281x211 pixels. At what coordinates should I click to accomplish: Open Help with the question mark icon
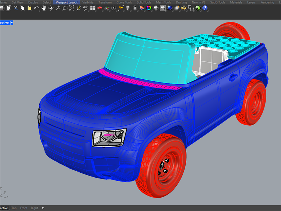tap(205, 8)
